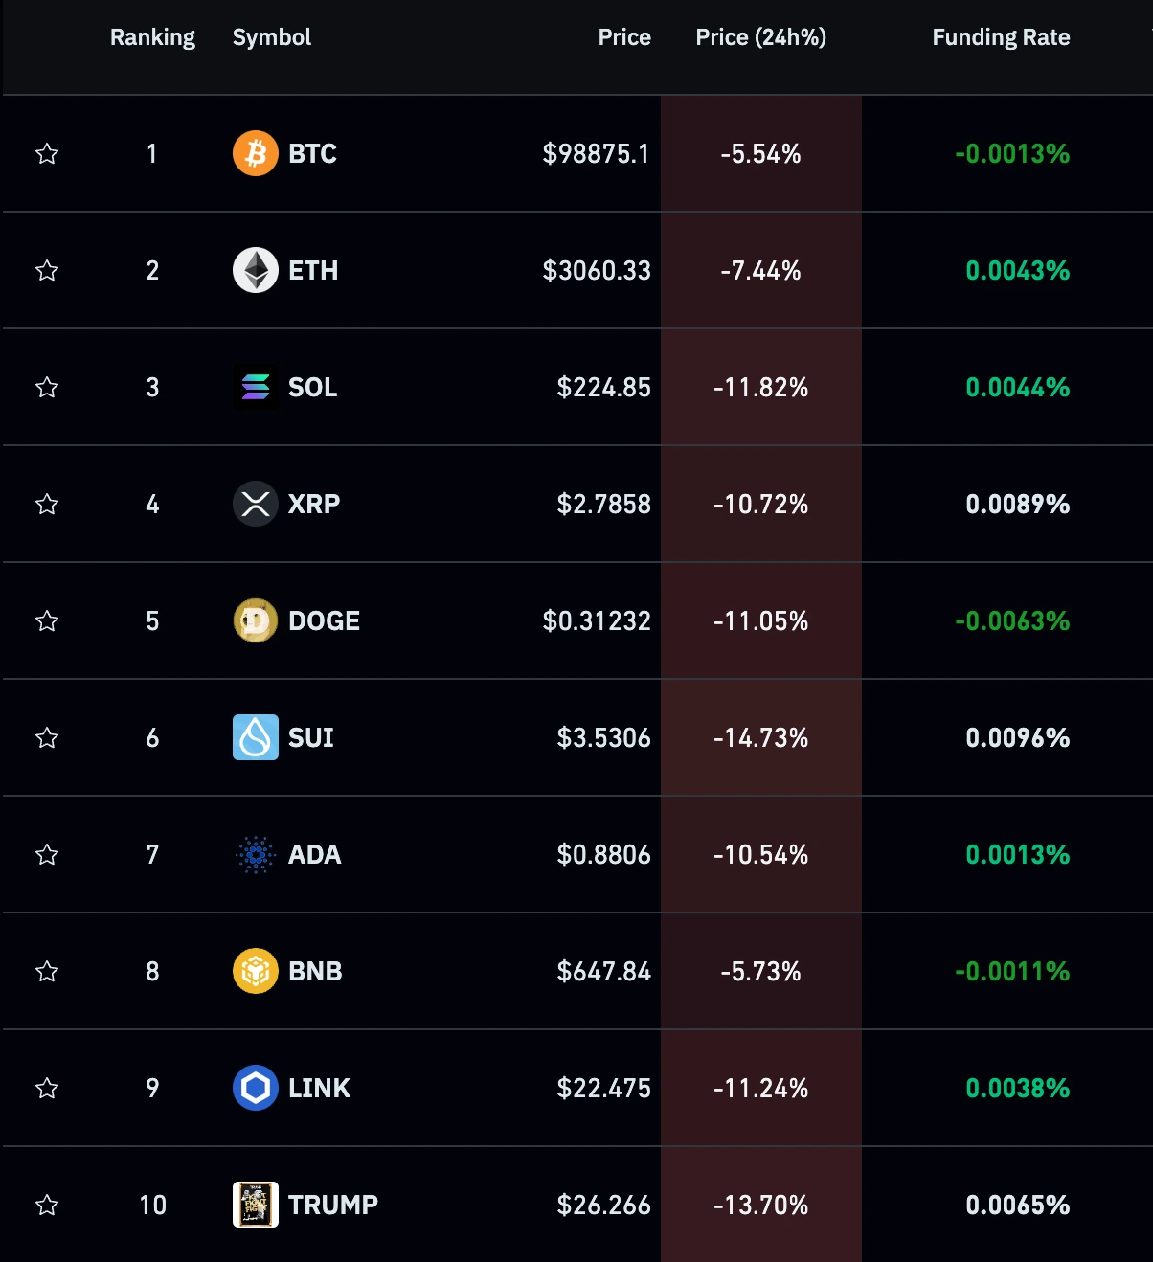Click the BNB coin icon
This screenshot has width=1153, height=1262.
click(256, 971)
